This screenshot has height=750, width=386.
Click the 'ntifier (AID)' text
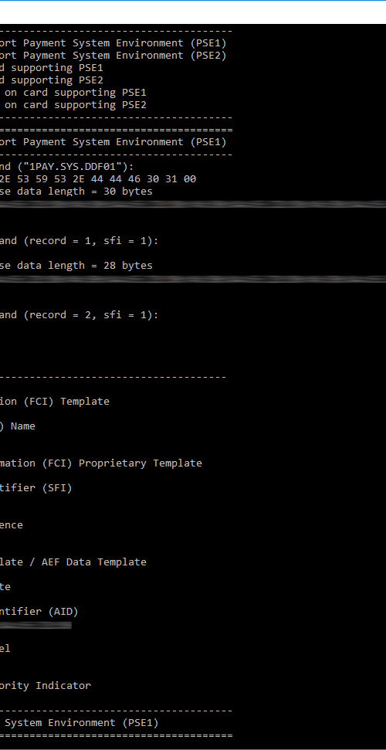click(39, 611)
